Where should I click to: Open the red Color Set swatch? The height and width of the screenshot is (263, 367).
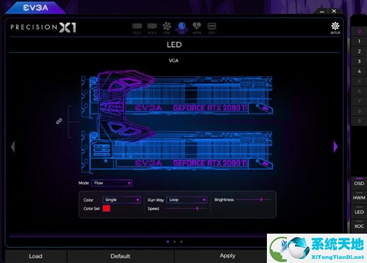point(106,208)
